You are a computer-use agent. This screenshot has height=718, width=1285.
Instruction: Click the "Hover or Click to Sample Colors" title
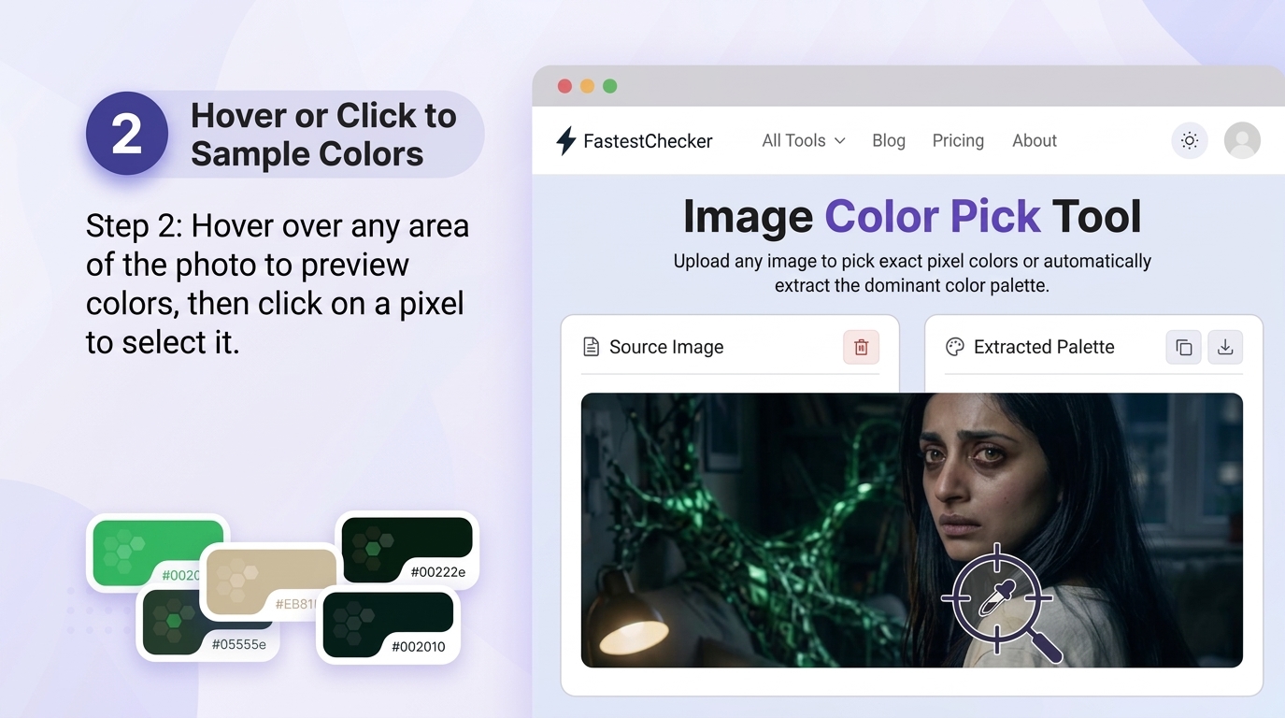tap(323, 135)
